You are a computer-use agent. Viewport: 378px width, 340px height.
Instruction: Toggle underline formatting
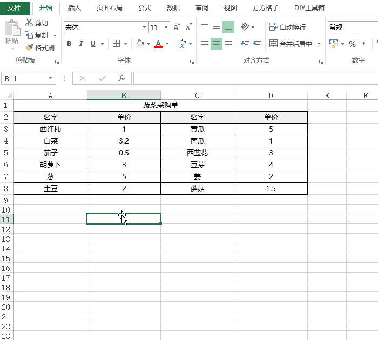(93, 44)
